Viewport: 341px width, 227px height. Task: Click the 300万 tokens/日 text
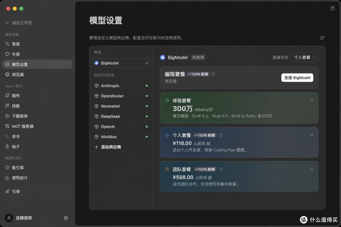[x=193, y=108]
